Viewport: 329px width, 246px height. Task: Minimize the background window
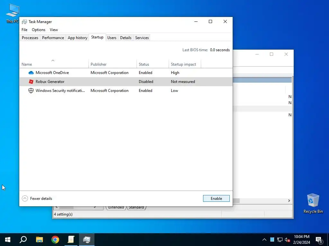tap(257, 54)
